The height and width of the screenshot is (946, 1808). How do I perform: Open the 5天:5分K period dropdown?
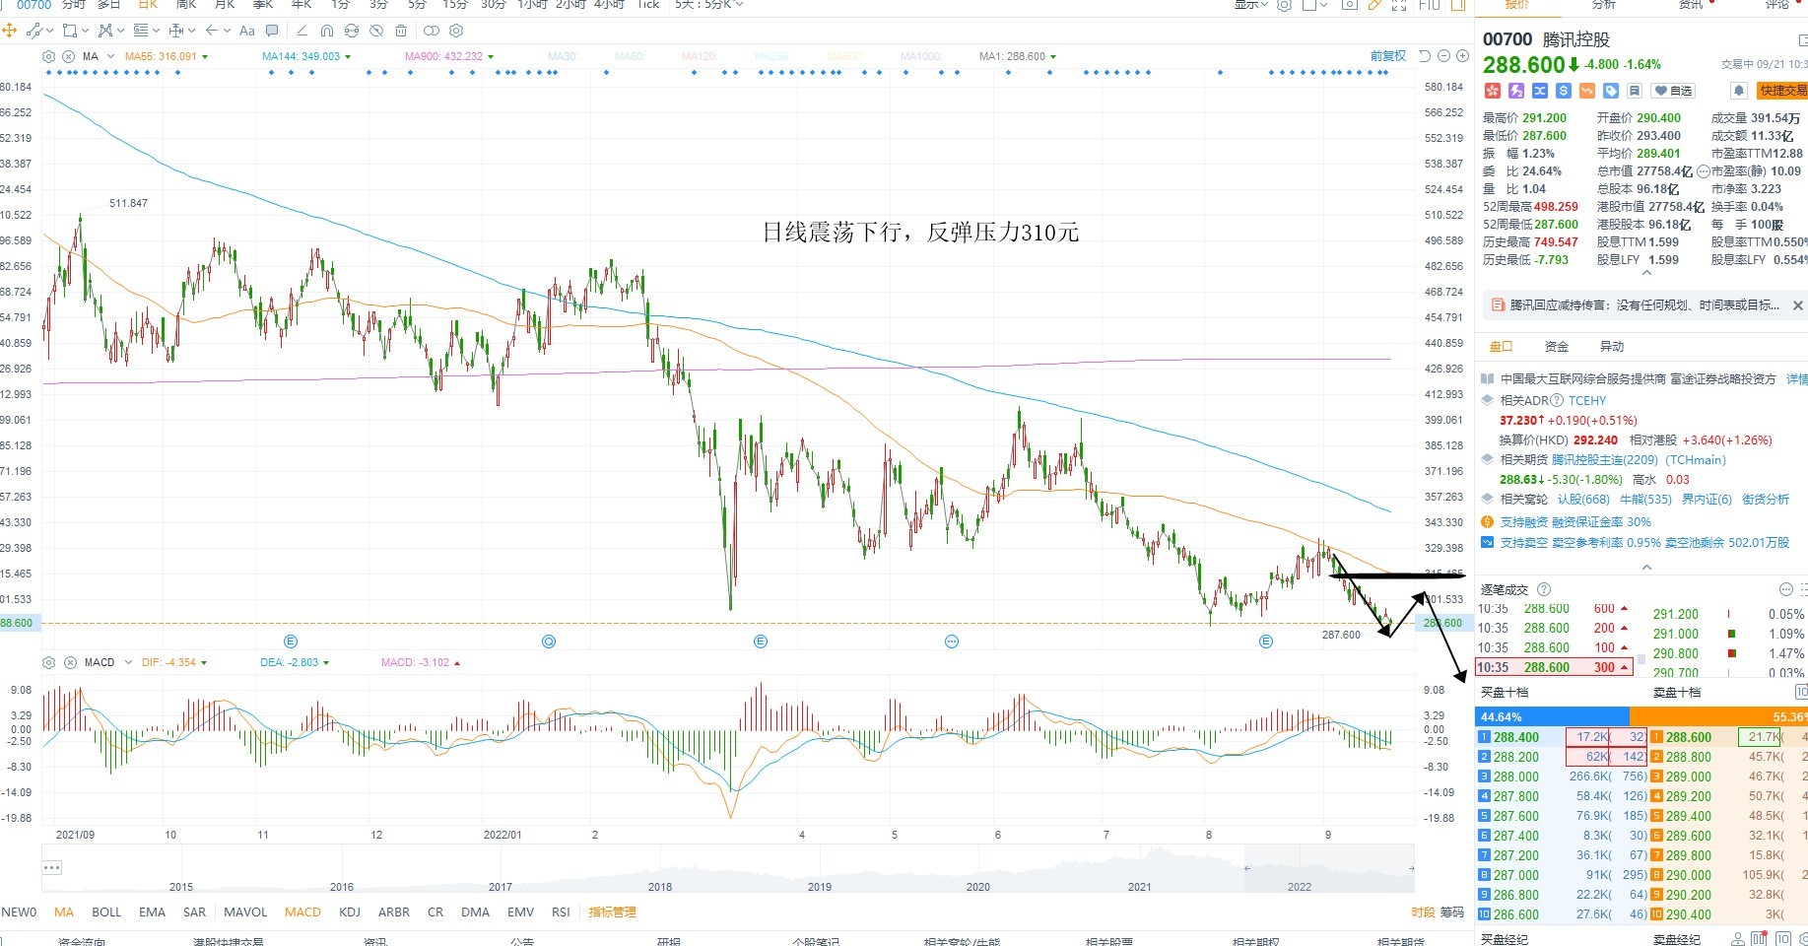(708, 5)
